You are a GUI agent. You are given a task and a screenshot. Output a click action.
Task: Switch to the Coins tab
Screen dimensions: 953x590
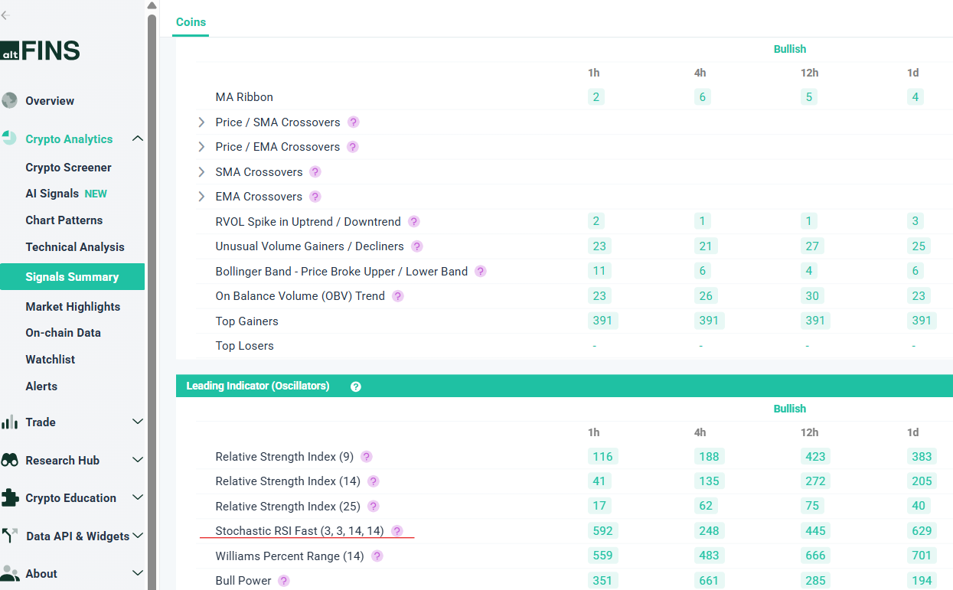point(191,22)
